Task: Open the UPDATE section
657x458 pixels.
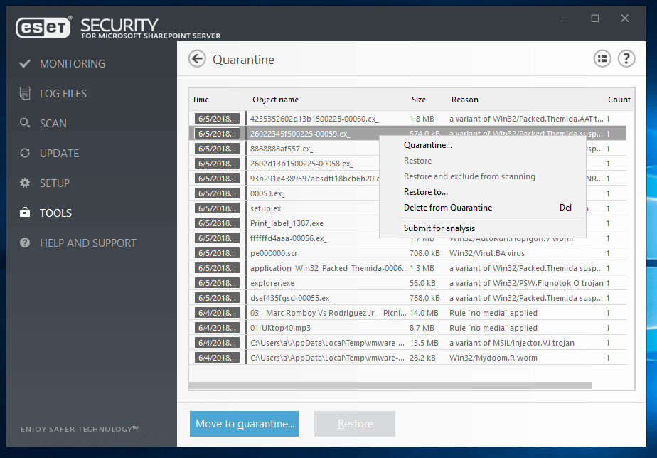Action: [x=59, y=154]
